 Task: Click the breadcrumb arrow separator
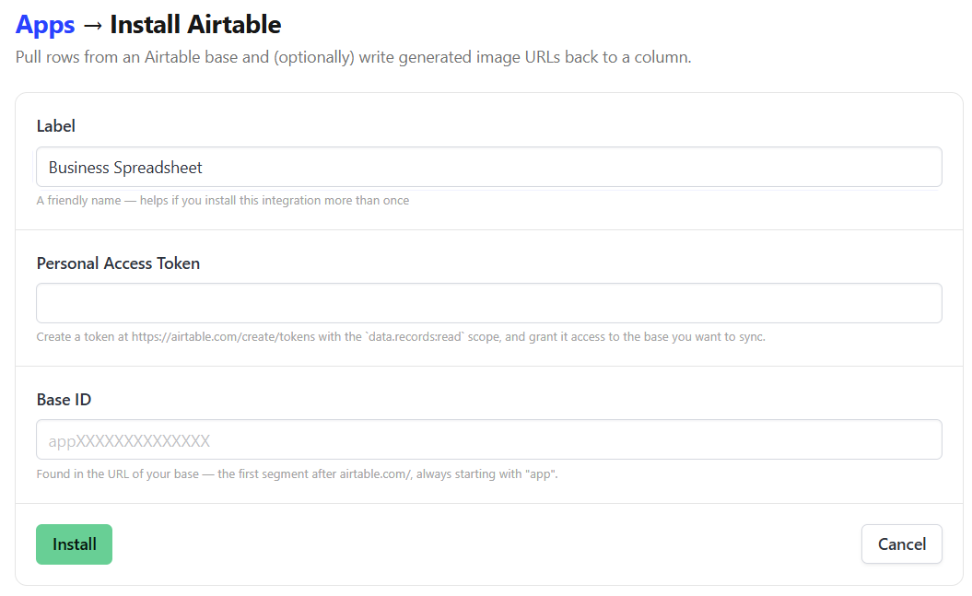[92, 26]
